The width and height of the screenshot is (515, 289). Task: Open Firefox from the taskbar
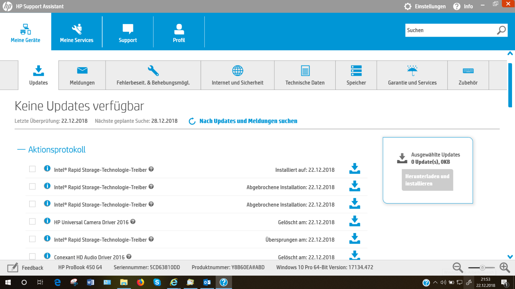click(x=140, y=282)
